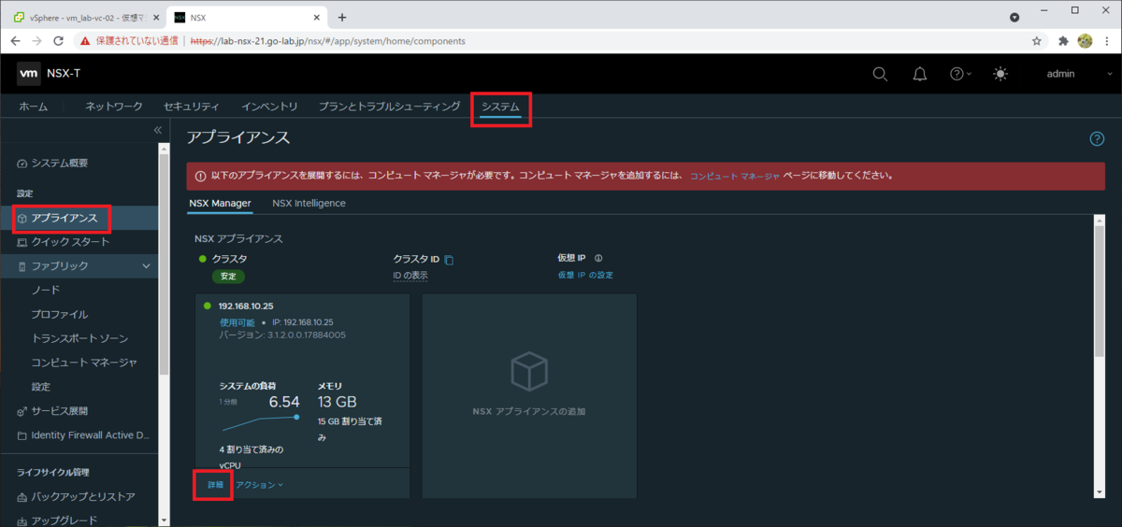Open コンピュート マネージャ in sidebar

pos(84,363)
